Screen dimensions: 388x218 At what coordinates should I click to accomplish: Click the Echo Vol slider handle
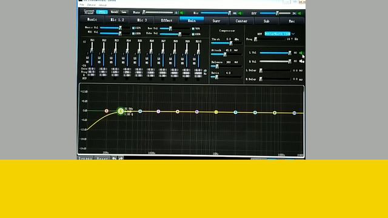coord(180,34)
